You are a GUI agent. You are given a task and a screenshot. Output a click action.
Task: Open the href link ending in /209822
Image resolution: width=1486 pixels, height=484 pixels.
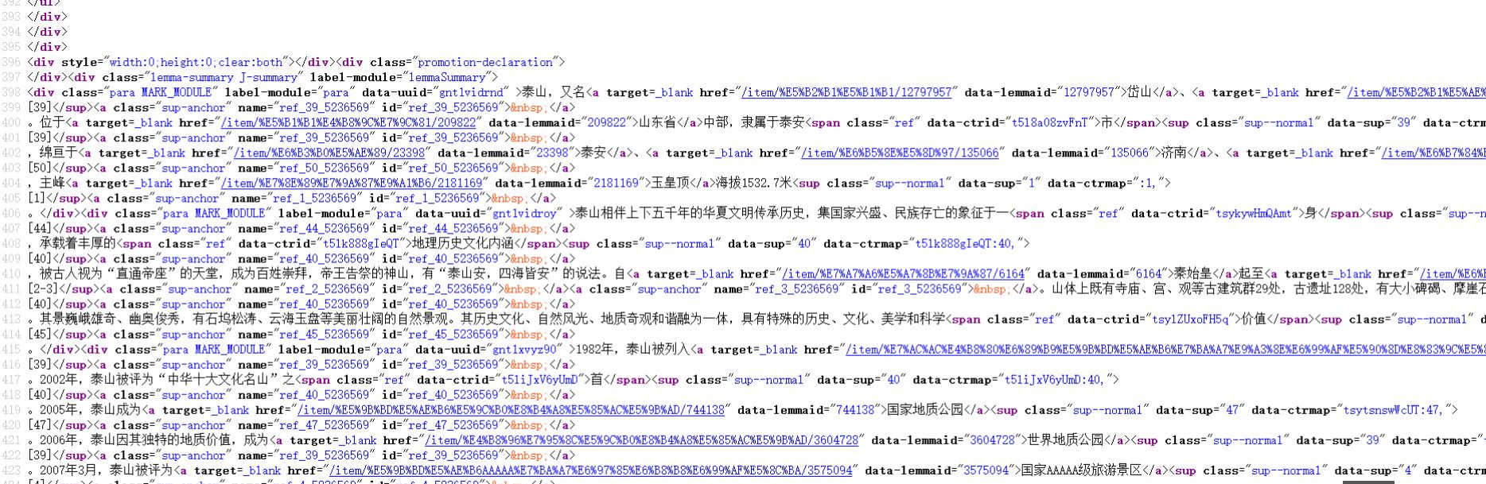(348, 122)
